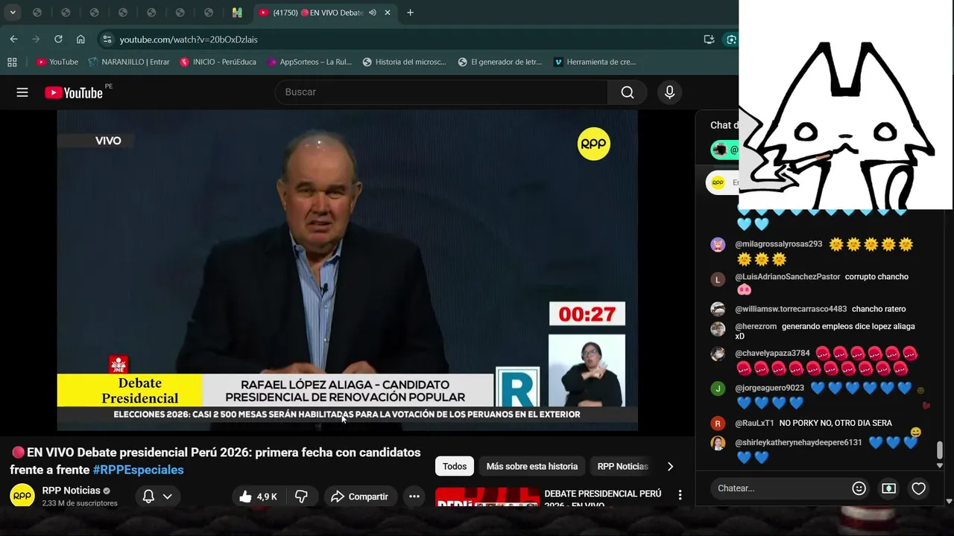The width and height of the screenshot is (954, 536).
Task: Open the YouTube hamburger guide menu
Action: click(22, 92)
